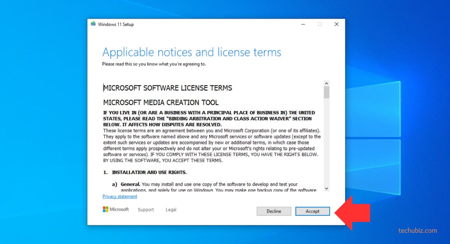Screen dimensions: 450x244
Task: Open the Privacy statement link
Action: tap(120, 196)
